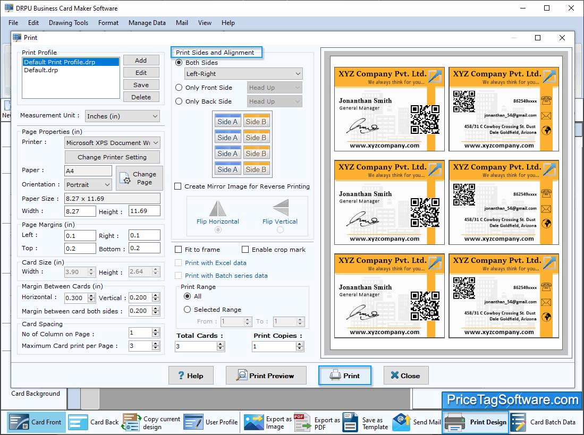Enable crop mark checkbox
Image resolution: width=584 pixels, height=435 pixels.
[x=245, y=249]
